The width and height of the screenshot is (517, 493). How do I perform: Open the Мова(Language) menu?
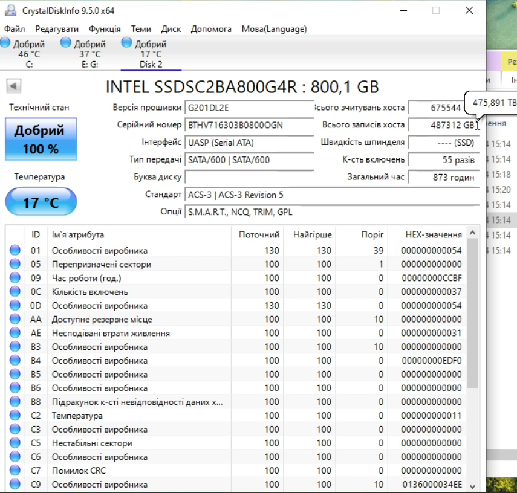274,29
